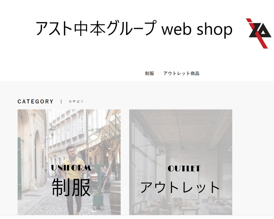The height and width of the screenshot is (219, 274).
Task: Open the アスト中本グループ web shop title link
Action: point(134,28)
